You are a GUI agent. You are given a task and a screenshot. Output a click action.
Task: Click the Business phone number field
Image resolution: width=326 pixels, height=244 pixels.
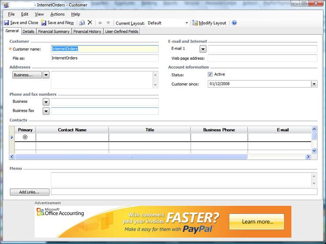point(105,102)
